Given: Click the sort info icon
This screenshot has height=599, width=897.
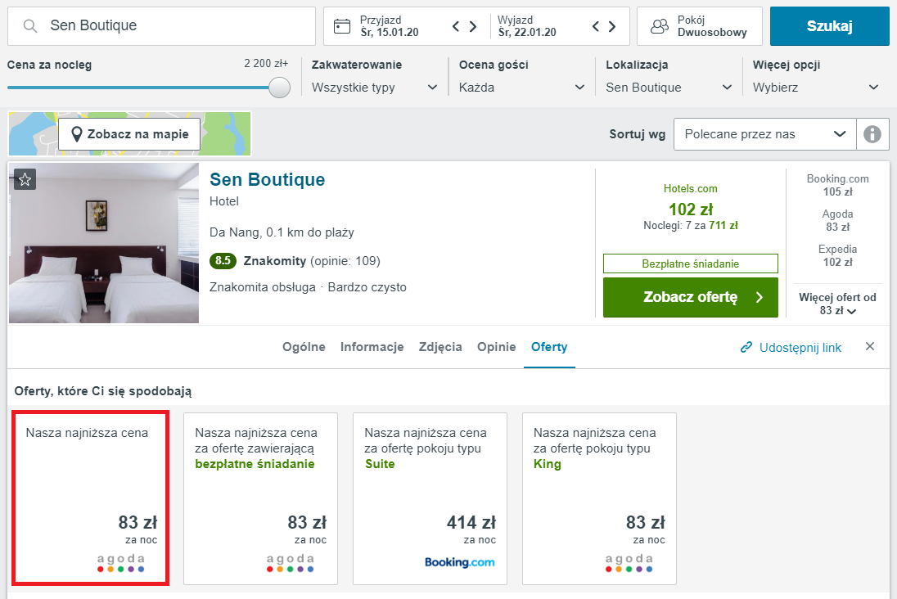Looking at the screenshot, I should pos(872,134).
